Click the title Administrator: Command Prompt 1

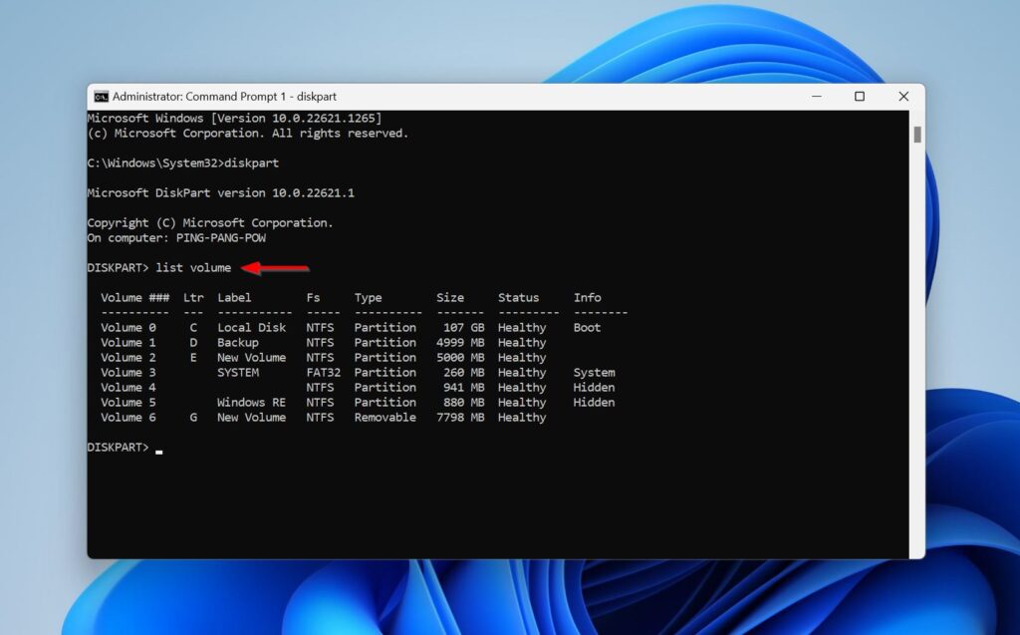[224, 96]
